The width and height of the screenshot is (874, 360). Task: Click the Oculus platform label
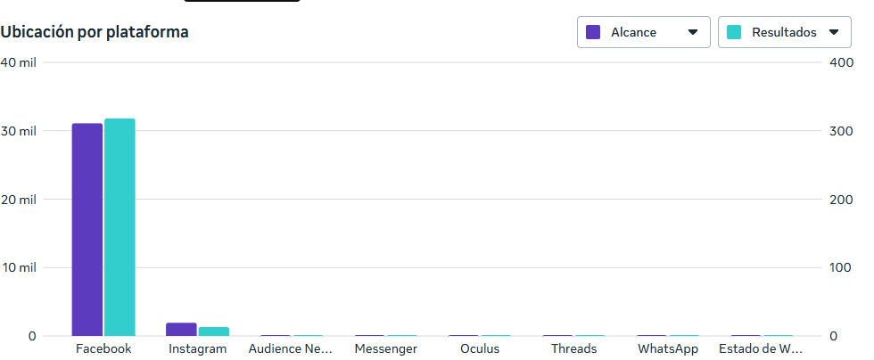pos(480,348)
